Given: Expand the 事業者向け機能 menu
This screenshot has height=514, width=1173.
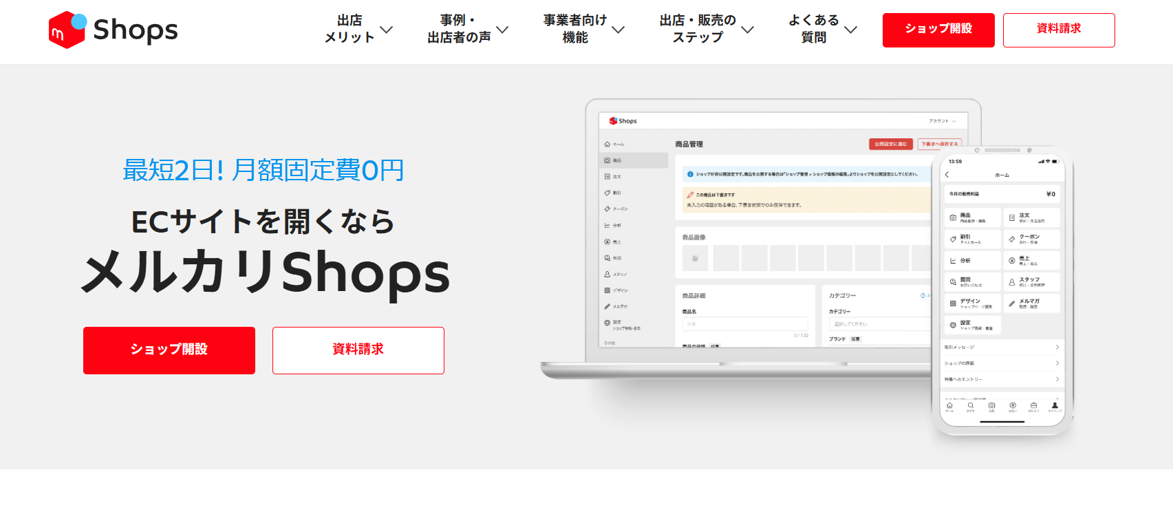Looking at the screenshot, I should [x=583, y=30].
